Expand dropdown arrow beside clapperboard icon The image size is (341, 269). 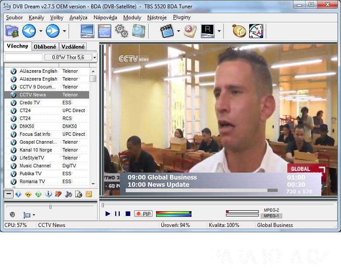coord(178,31)
